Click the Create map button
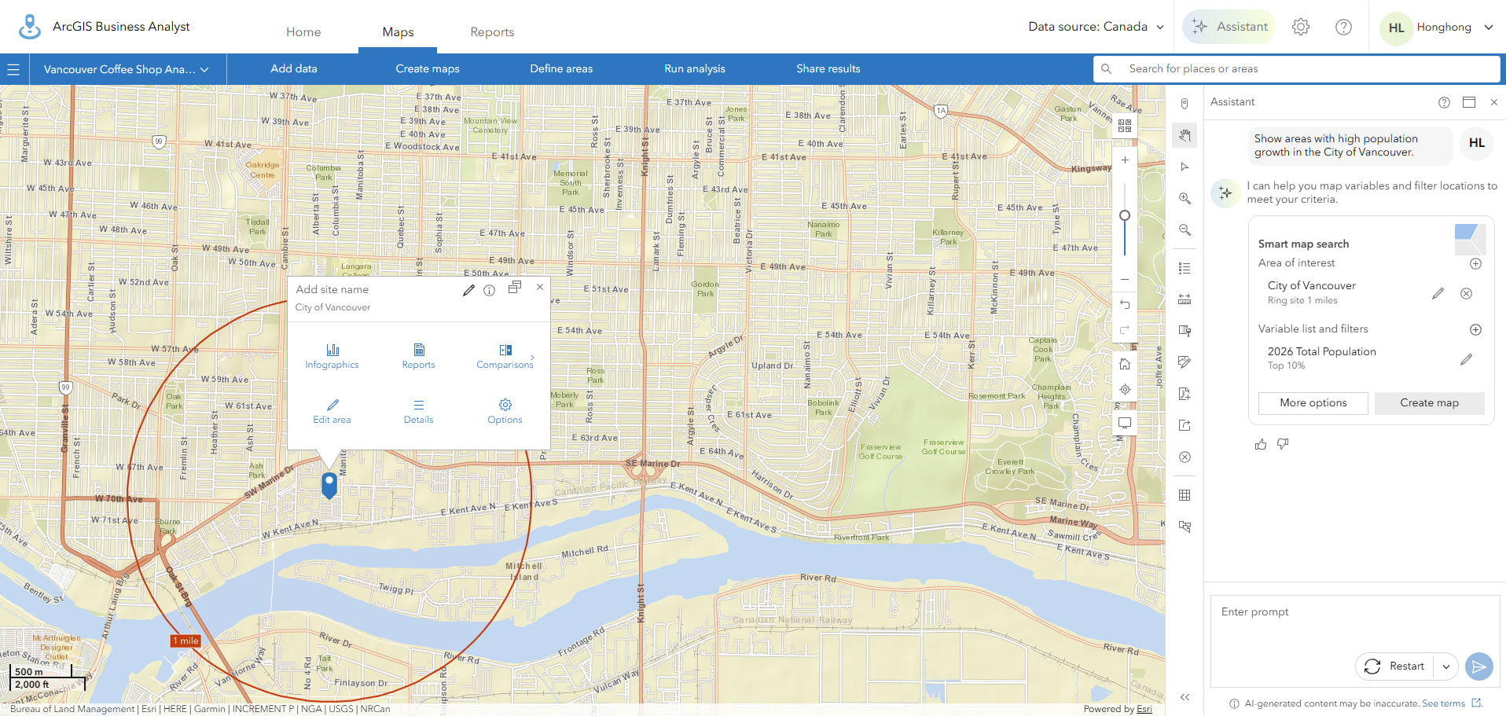Screen dimensions: 1506x716 coord(1429,403)
